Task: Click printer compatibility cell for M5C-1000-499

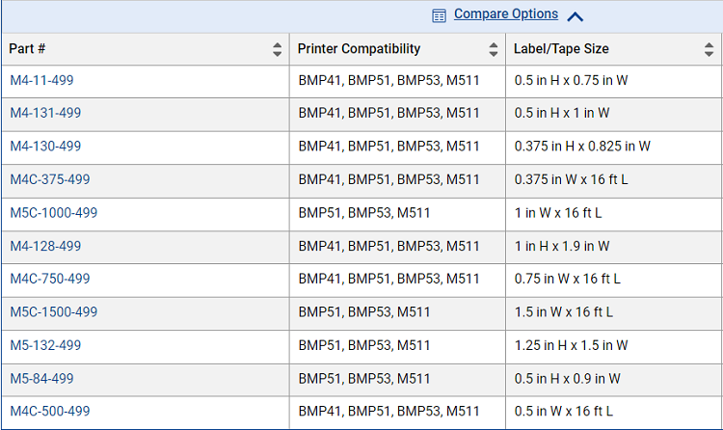Action: [397, 214]
